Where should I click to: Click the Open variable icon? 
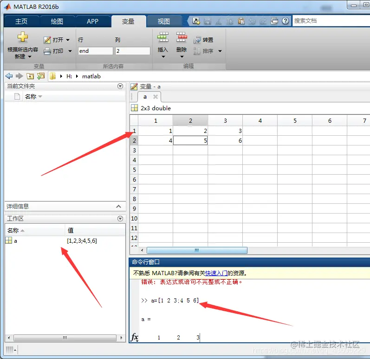pyautogui.click(x=47, y=40)
